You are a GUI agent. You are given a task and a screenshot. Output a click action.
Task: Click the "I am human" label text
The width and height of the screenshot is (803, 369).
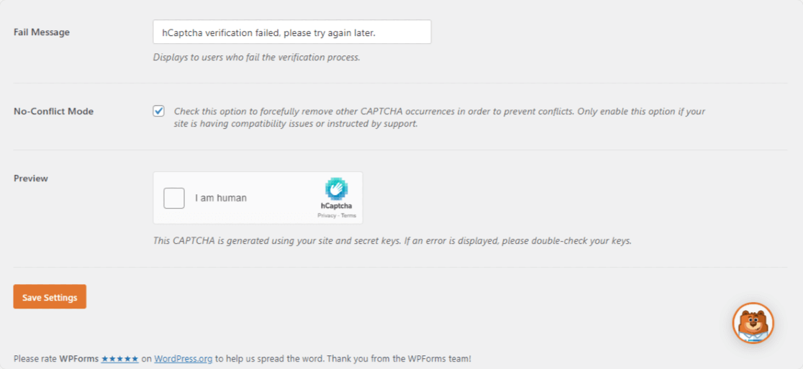pos(221,198)
